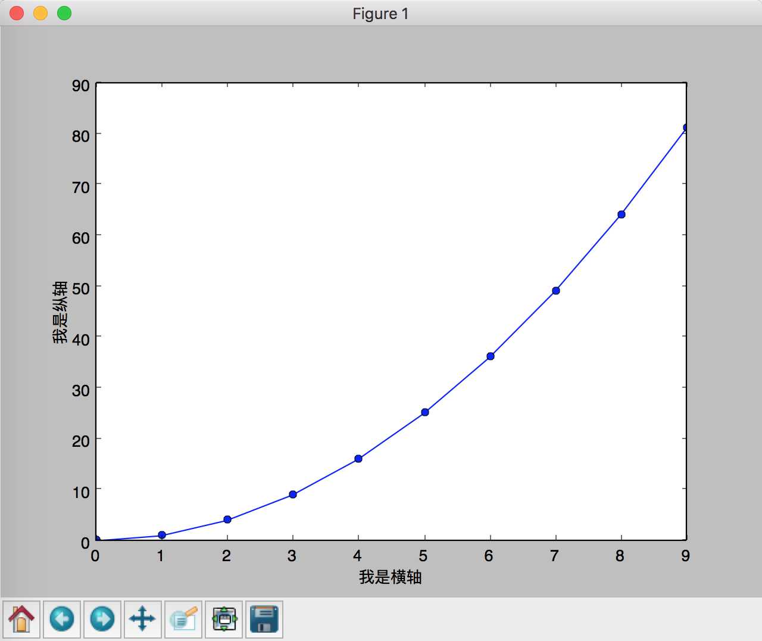Click the data point at x equals 2
The width and height of the screenshot is (762, 641).
click(227, 519)
